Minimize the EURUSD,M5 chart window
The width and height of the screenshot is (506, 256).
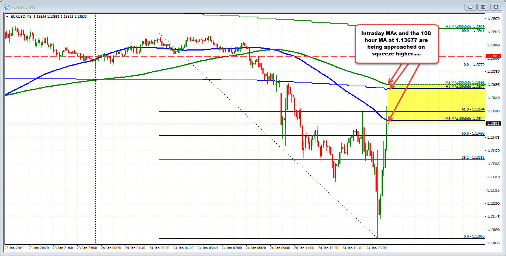tap(470, 7)
